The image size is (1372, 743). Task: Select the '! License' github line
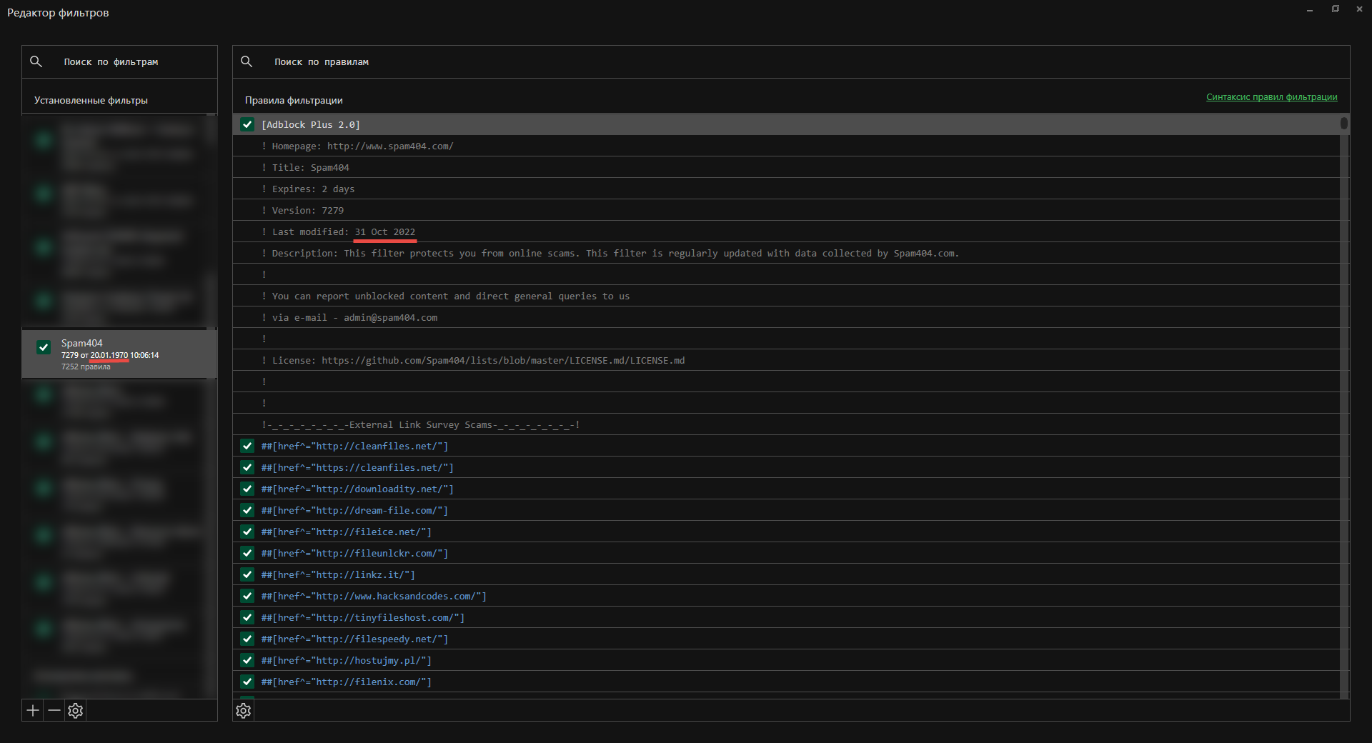786,360
